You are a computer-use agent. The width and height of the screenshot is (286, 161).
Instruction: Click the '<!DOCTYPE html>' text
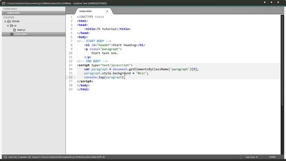(x=90, y=17)
